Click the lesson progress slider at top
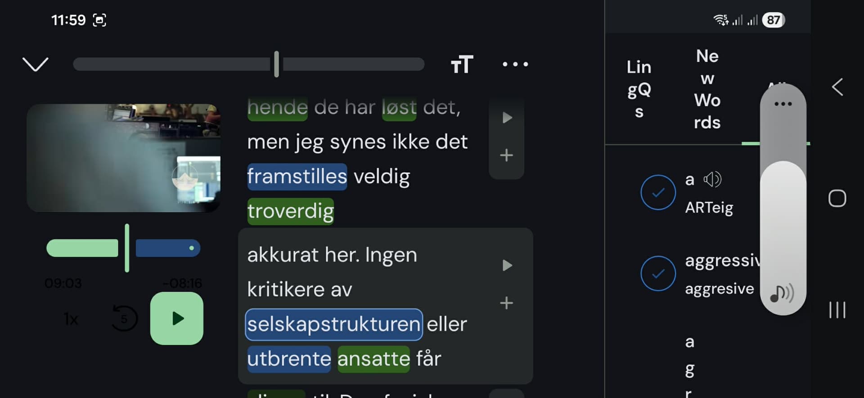Image resolution: width=864 pixels, height=398 pixels. click(248, 64)
